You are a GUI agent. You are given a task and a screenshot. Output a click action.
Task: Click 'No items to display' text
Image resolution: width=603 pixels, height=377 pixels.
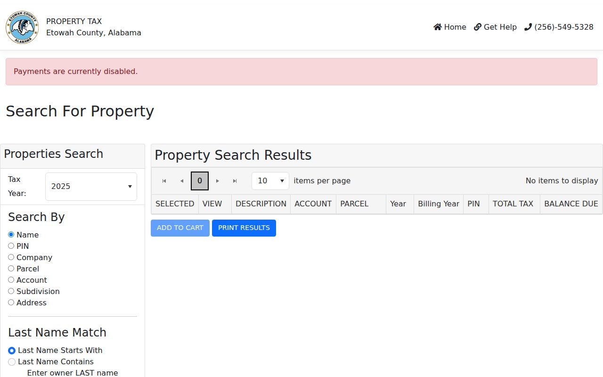pos(562,181)
